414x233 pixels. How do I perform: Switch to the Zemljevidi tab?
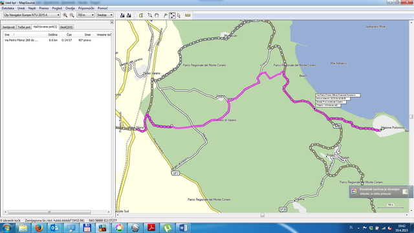(x=8, y=27)
